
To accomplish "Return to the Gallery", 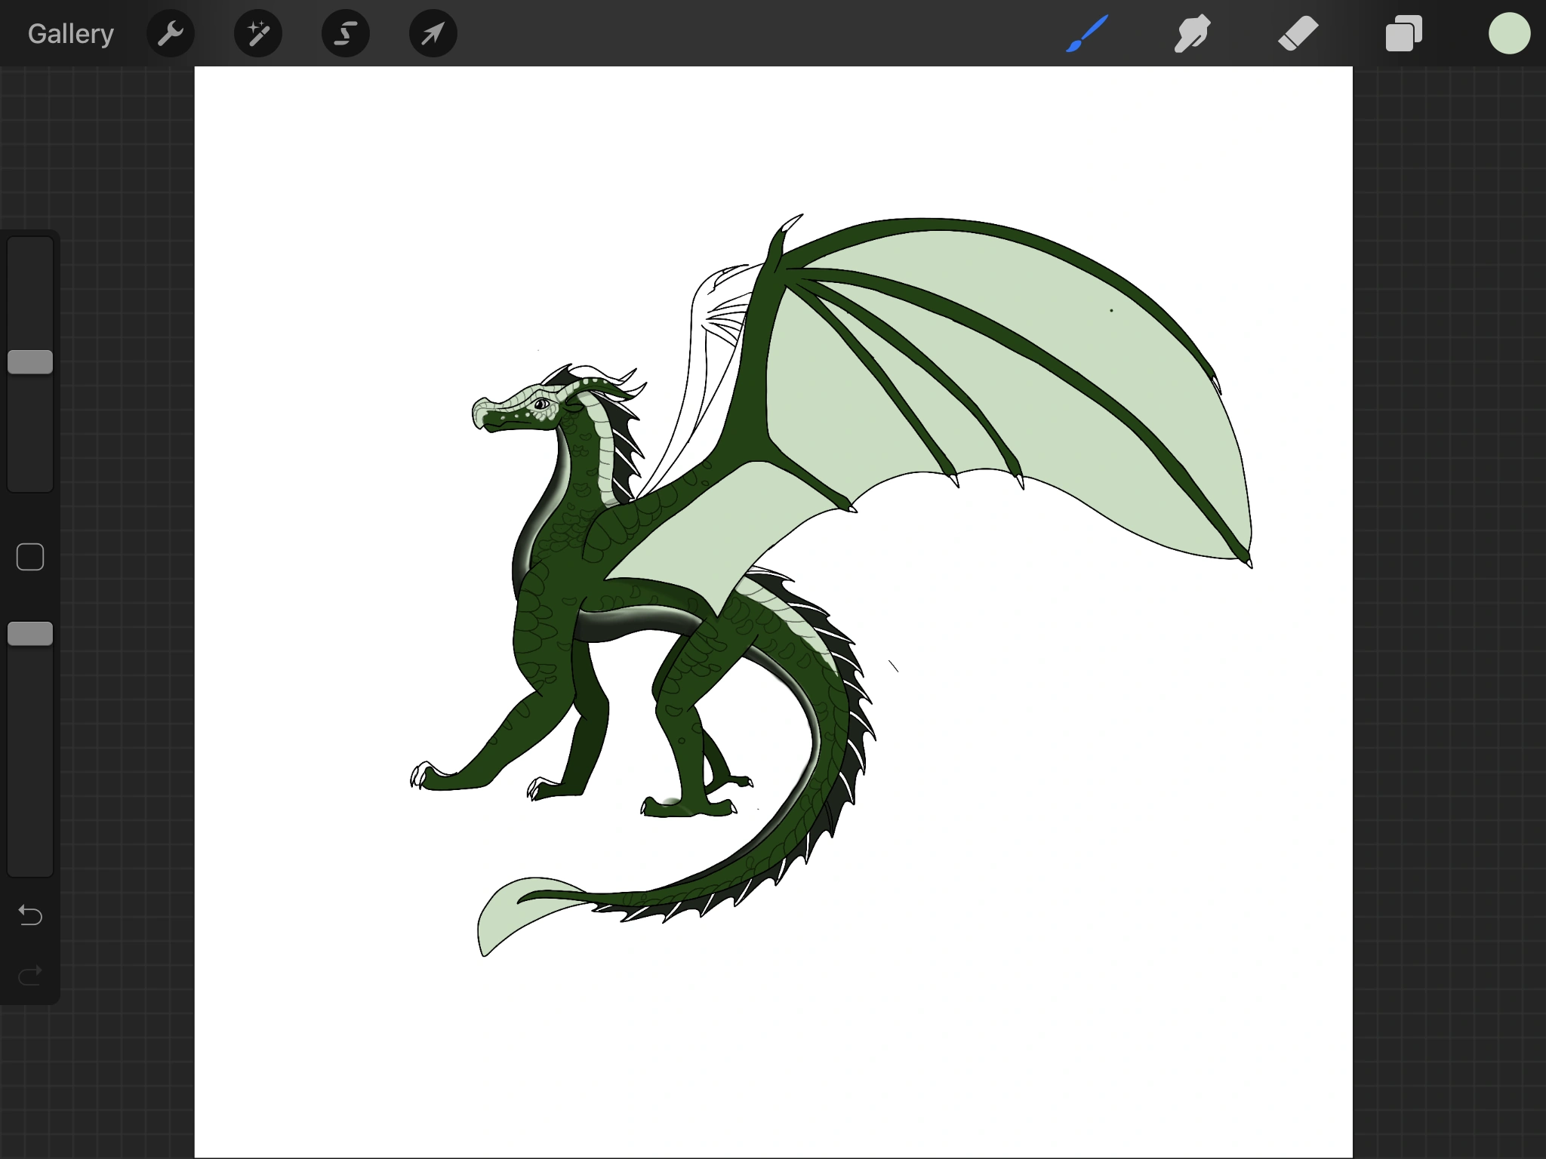I will tap(70, 34).
